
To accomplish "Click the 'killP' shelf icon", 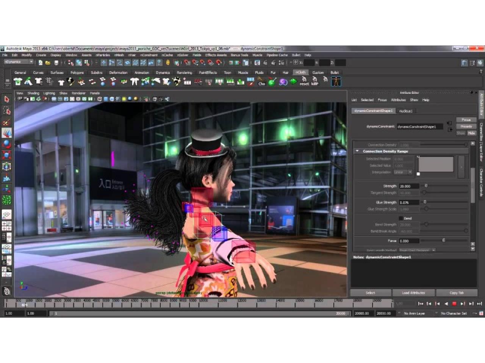I will pyautogui.click(x=314, y=81).
